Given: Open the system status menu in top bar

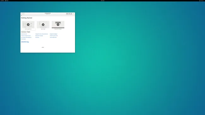Looking at the screenshot, I should coord(202,1).
